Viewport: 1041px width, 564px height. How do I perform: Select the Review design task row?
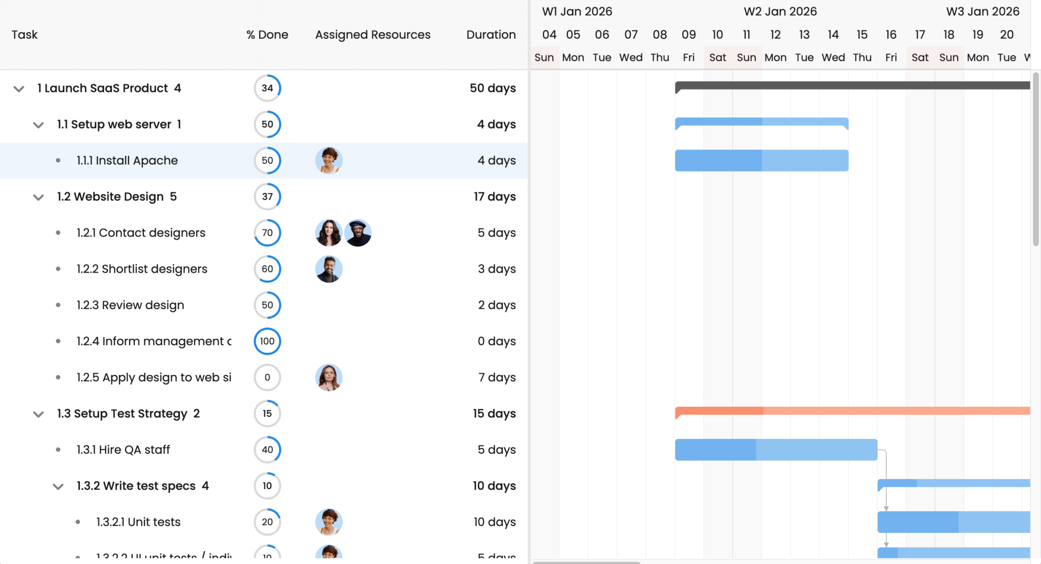click(130, 305)
